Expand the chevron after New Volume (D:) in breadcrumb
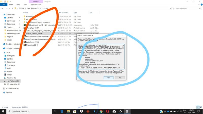The image size is (203, 114). pos(40,8)
